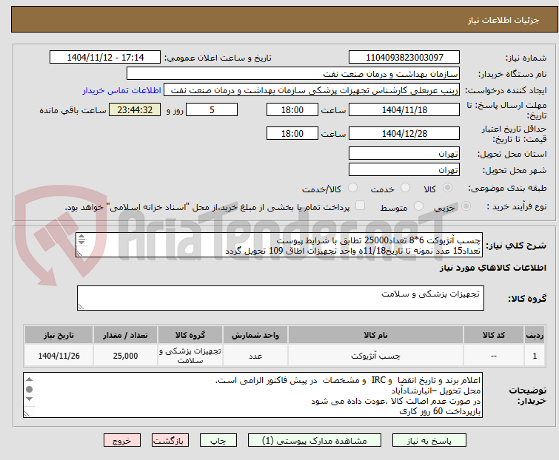Select the خدمت radio option
This screenshot has width=559, height=460.
click(405, 188)
